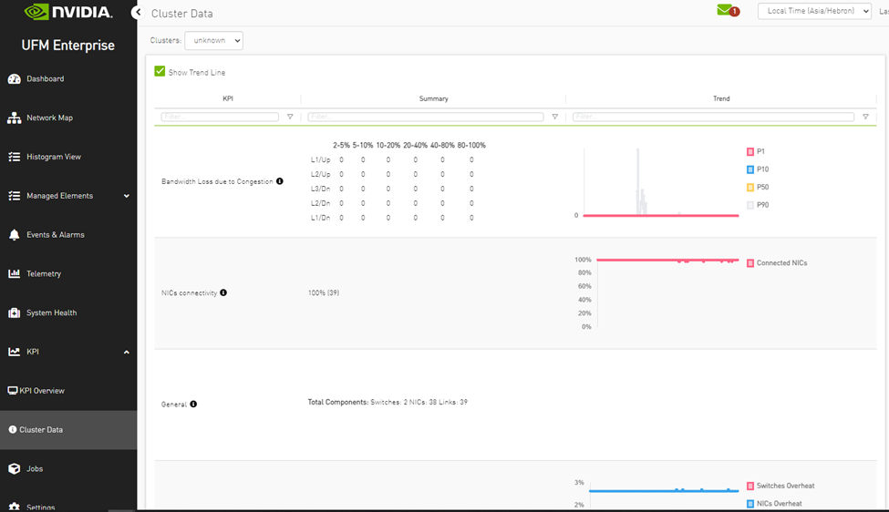Click the Telemetry chart icon
Image resolution: width=889 pixels, height=512 pixels.
pos(14,274)
